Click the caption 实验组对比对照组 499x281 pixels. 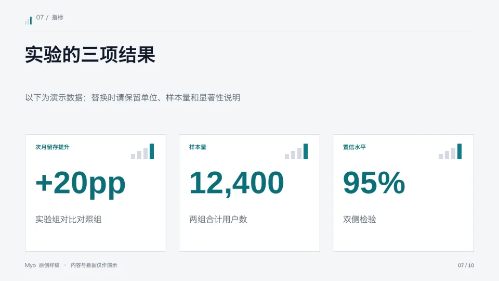point(68,219)
